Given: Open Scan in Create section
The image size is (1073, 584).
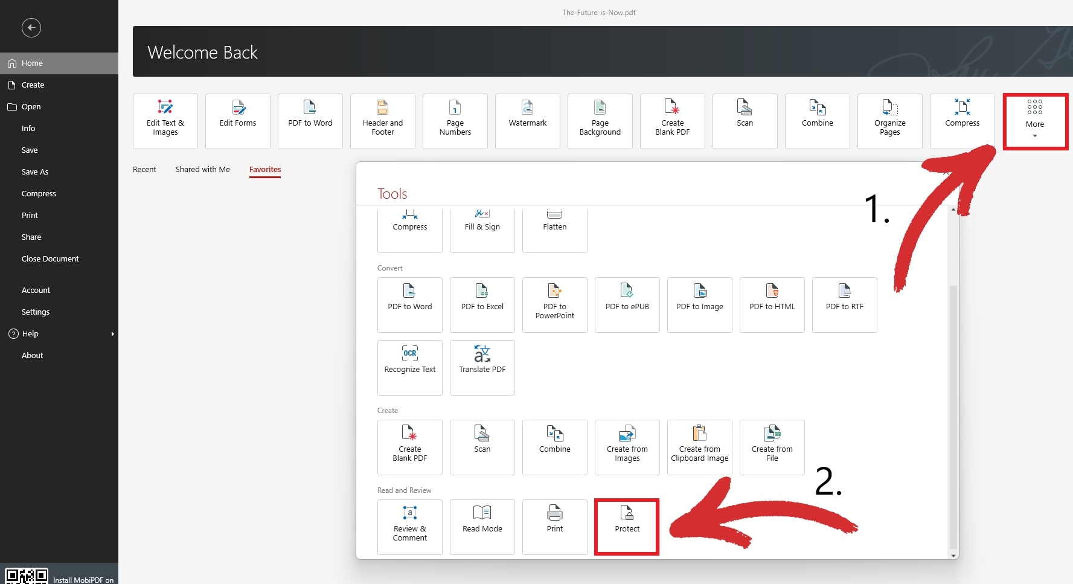Looking at the screenshot, I should pyautogui.click(x=482, y=448).
